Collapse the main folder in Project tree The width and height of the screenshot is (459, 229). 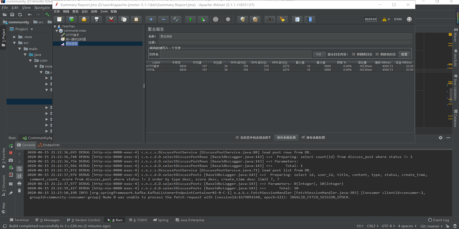click(20, 49)
